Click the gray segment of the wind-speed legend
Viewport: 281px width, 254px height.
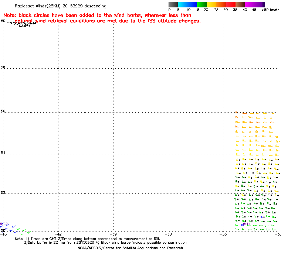click(173, 4)
